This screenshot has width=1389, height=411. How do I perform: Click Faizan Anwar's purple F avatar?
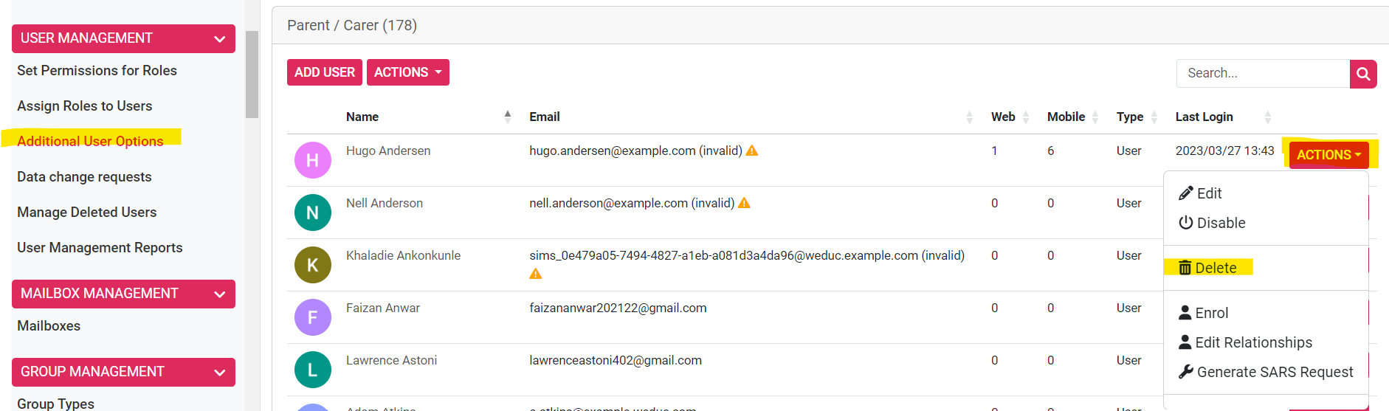point(312,317)
